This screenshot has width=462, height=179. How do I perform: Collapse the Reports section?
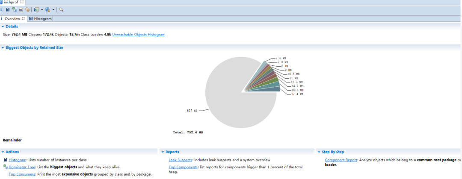click(163, 152)
